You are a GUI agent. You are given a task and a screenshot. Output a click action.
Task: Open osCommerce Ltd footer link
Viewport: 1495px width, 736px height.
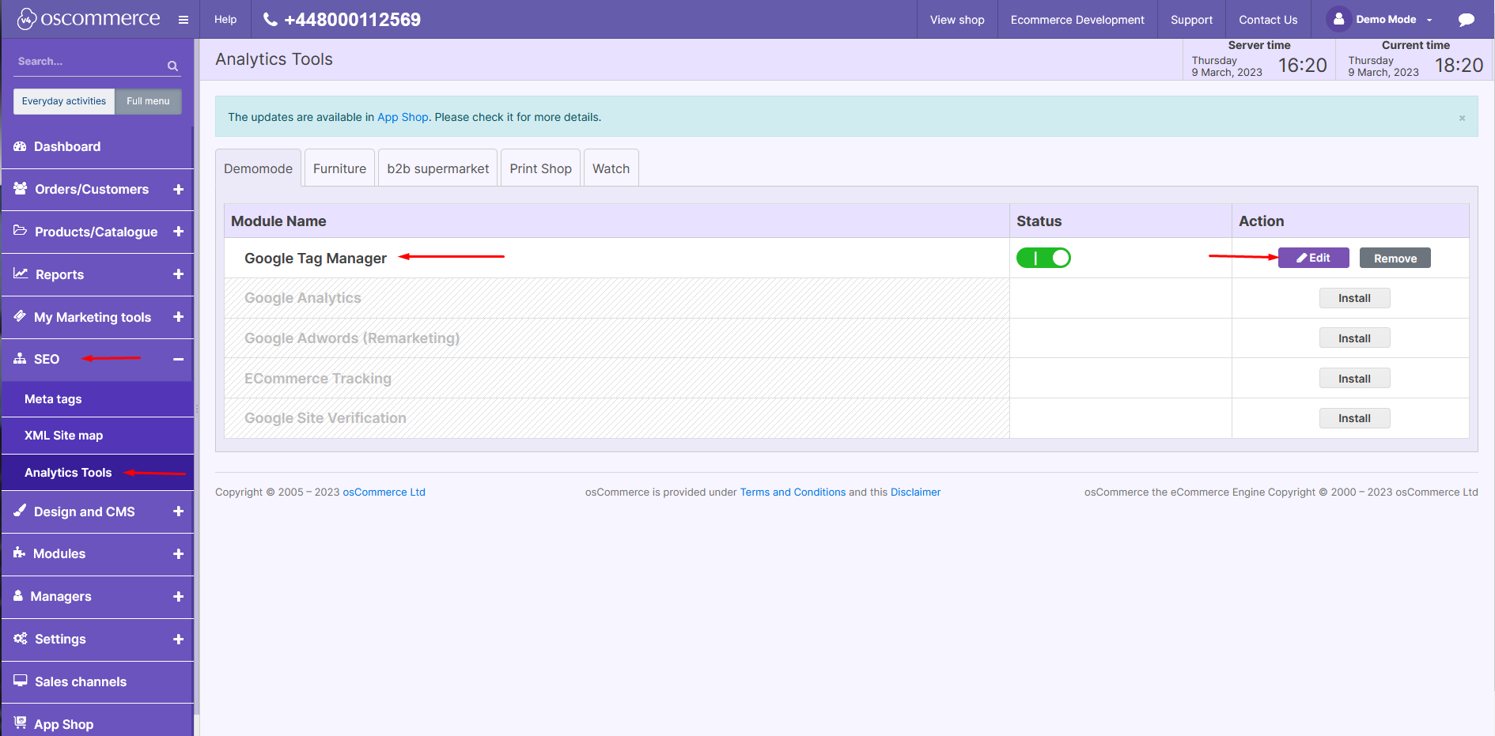(x=384, y=492)
